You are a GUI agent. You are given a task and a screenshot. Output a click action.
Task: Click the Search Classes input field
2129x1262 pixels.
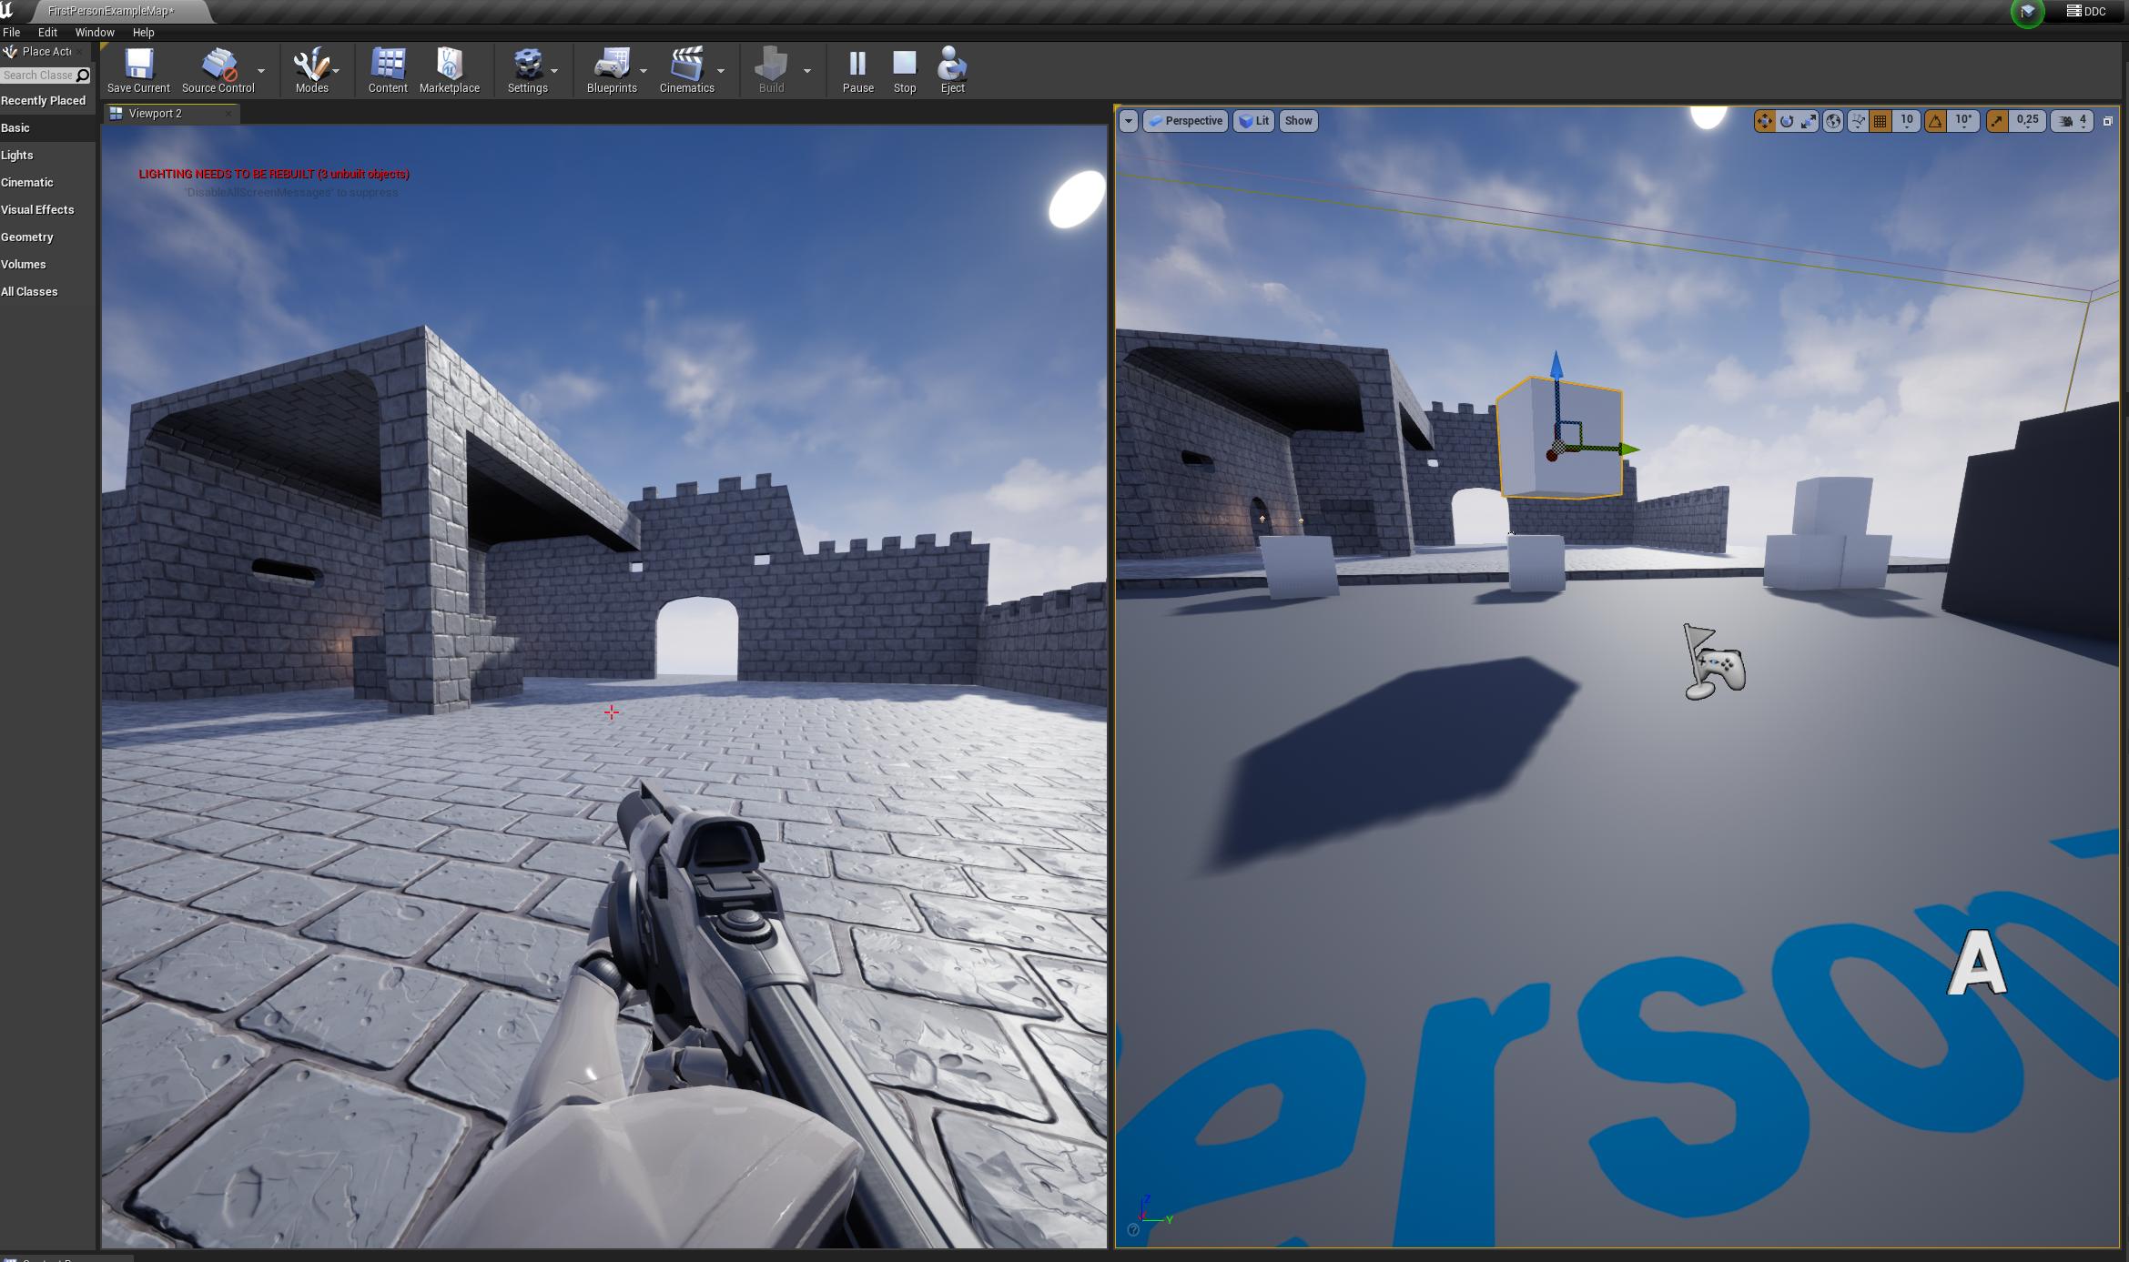(38, 76)
